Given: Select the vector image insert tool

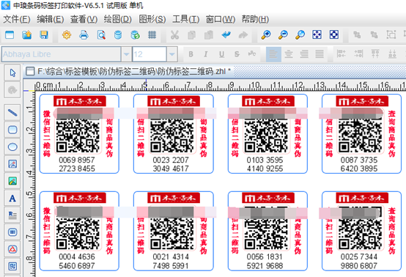Looking at the screenshot, I should click(x=12, y=164).
